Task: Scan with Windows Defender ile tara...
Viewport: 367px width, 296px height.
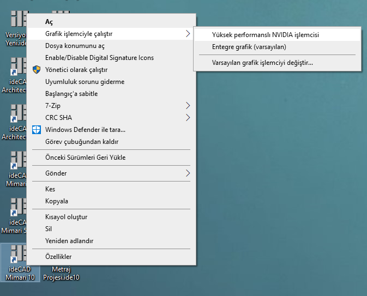Action: tap(111, 130)
